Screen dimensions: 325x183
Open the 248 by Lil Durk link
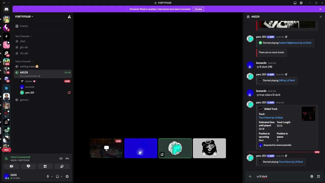287,80
